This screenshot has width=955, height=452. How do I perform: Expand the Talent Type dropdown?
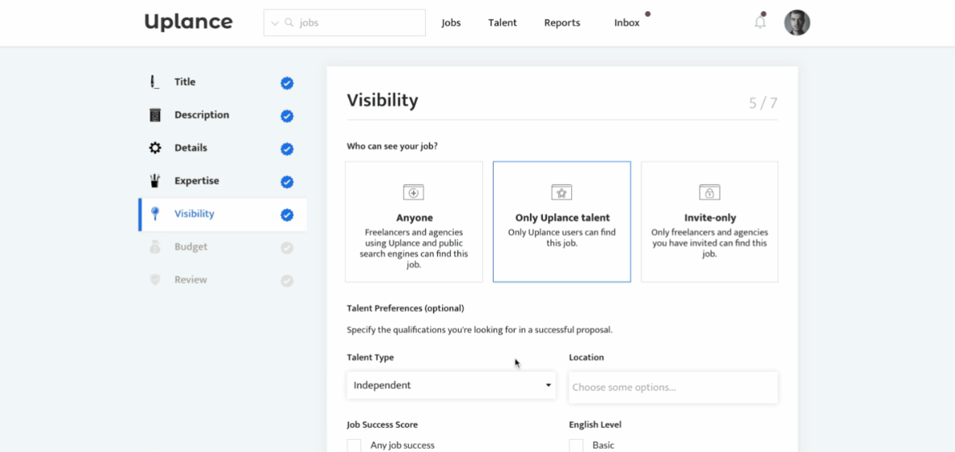(451, 386)
